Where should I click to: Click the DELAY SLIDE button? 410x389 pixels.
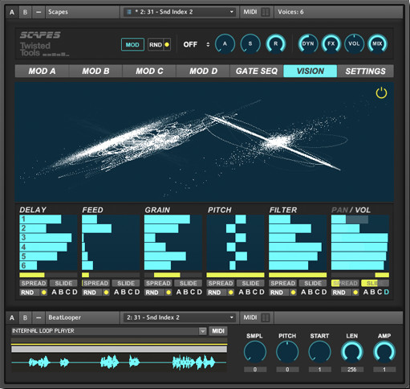pos(63,283)
